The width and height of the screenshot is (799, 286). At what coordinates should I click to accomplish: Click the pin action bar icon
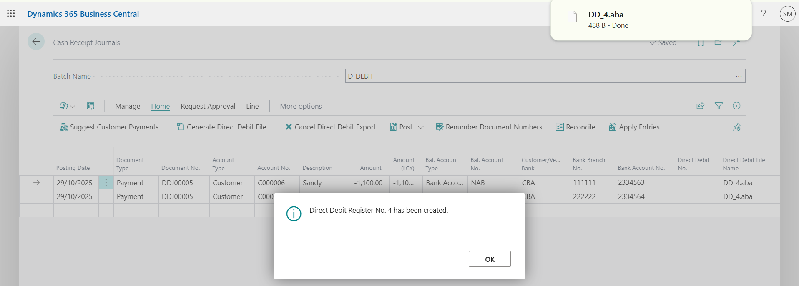tap(737, 127)
